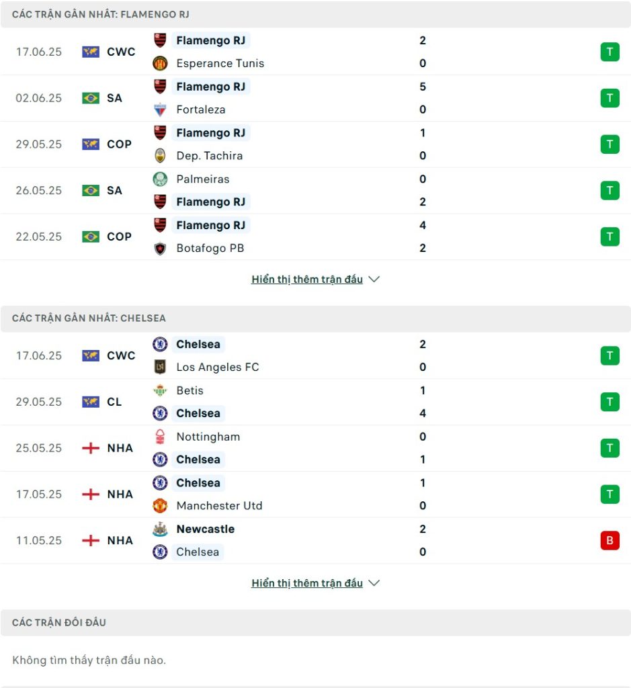The width and height of the screenshot is (631, 688).
Task: Click the Palmeiras club crest
Action: pos(160,179)
